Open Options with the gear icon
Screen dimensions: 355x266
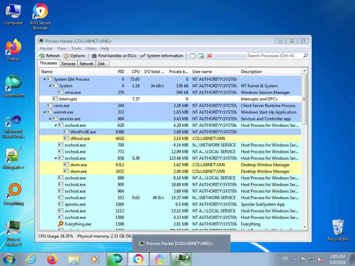click(x=66, y=56)
